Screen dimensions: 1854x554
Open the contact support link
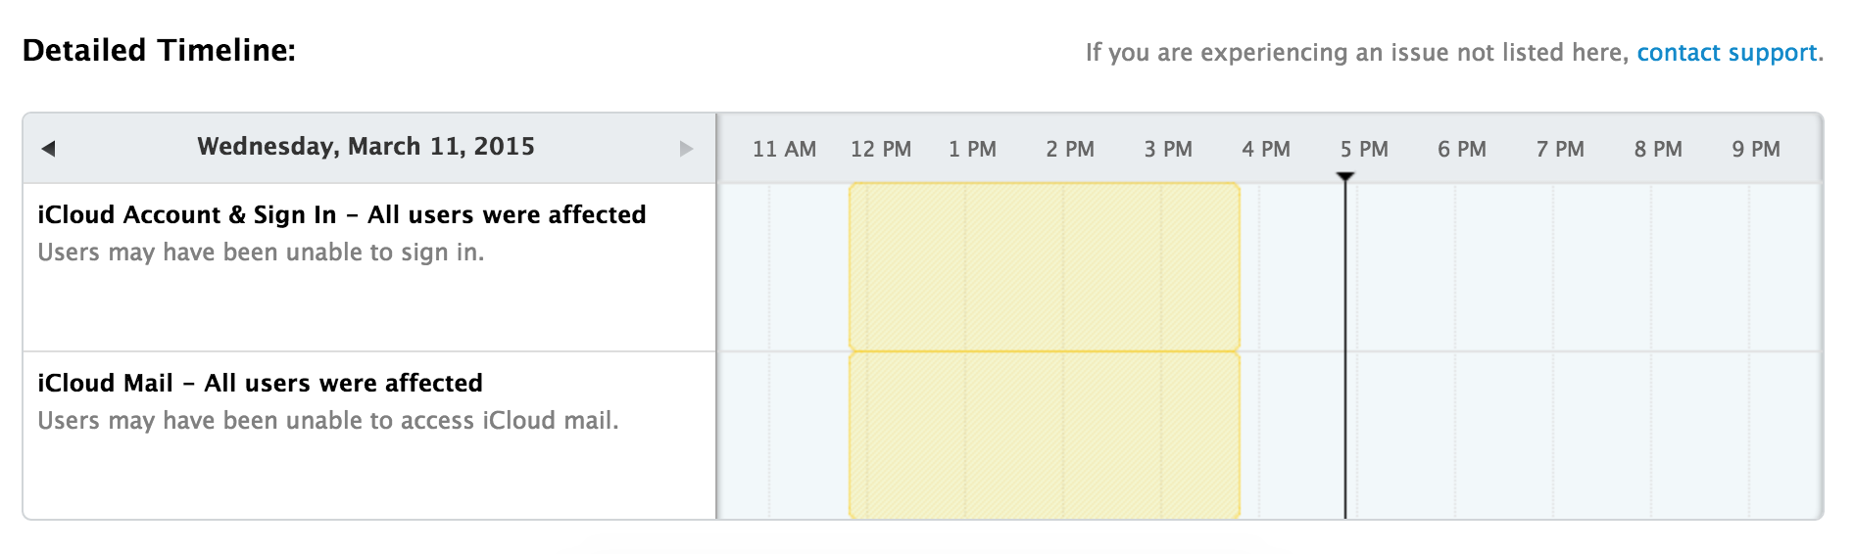click(1727, 53)
